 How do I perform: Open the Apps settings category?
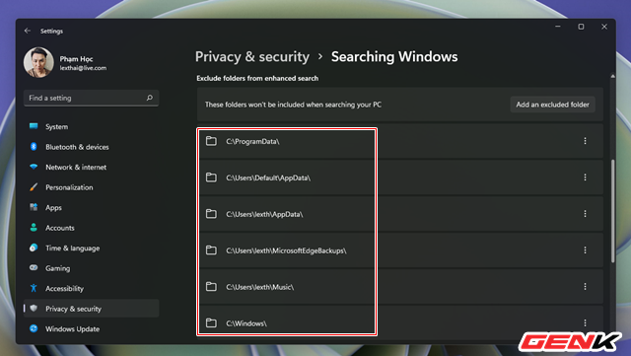click(91, 207)
